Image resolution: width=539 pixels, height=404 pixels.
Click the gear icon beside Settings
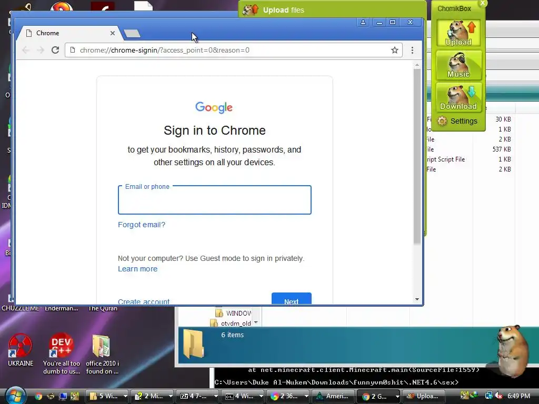pos(442,121)
